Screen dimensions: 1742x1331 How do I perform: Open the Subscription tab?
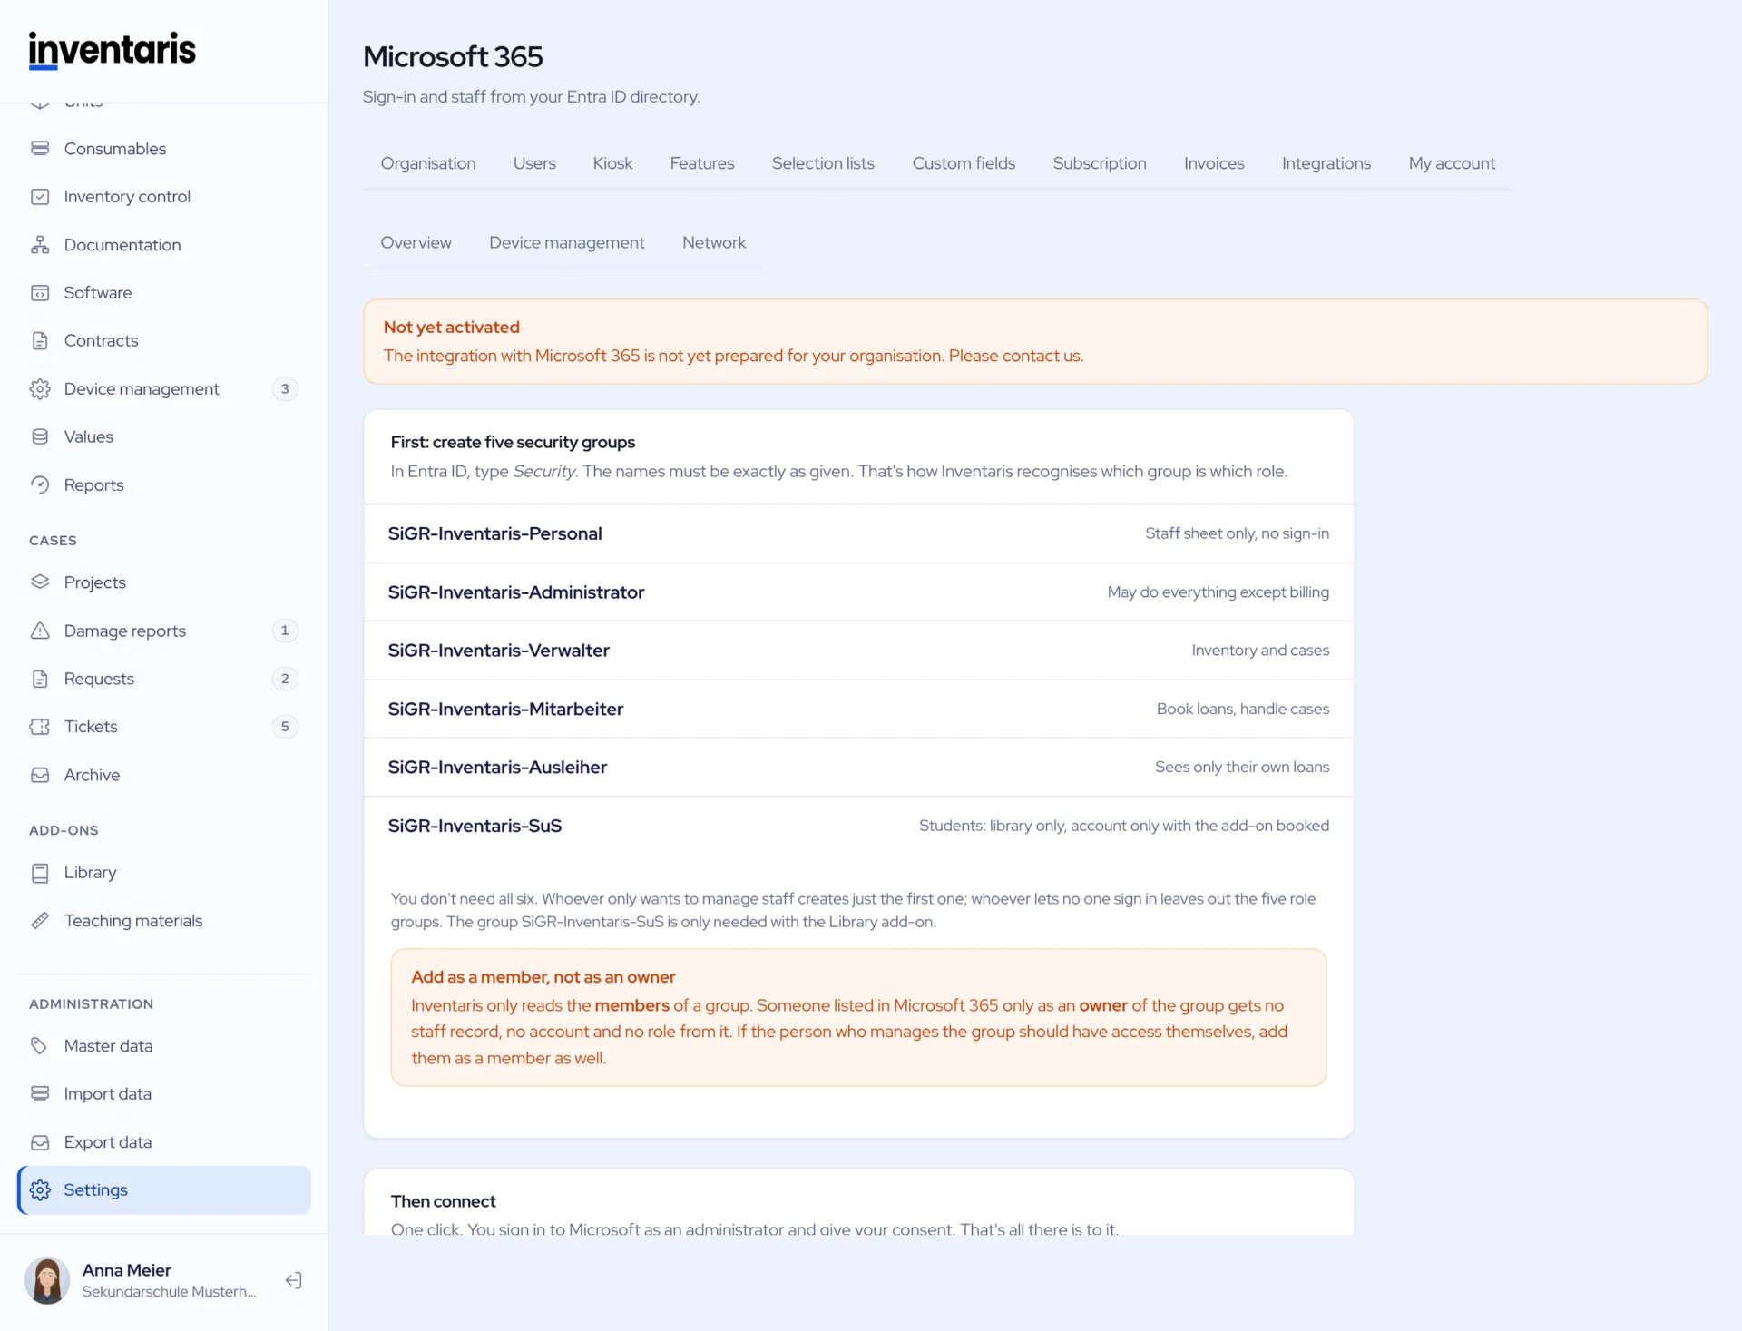1100,163
